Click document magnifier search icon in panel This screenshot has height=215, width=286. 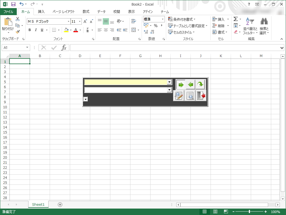(x=190, y=96)
